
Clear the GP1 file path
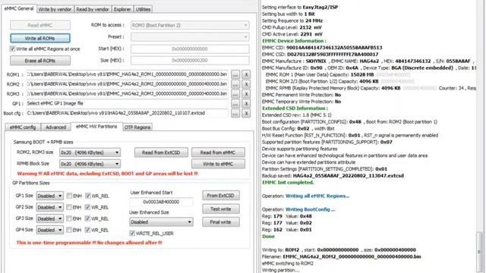click(246, 104)
